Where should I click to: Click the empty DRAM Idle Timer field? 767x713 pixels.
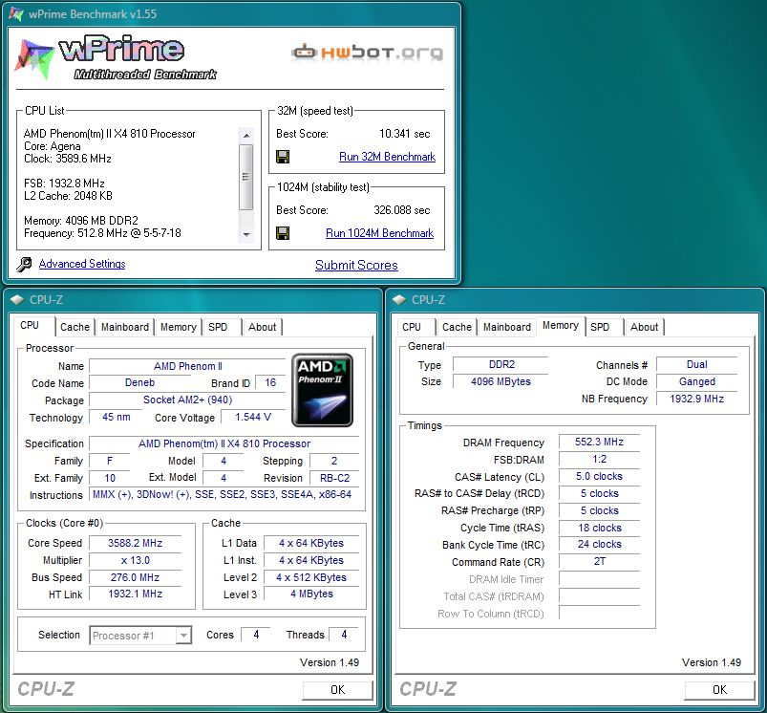click(599, 579)
